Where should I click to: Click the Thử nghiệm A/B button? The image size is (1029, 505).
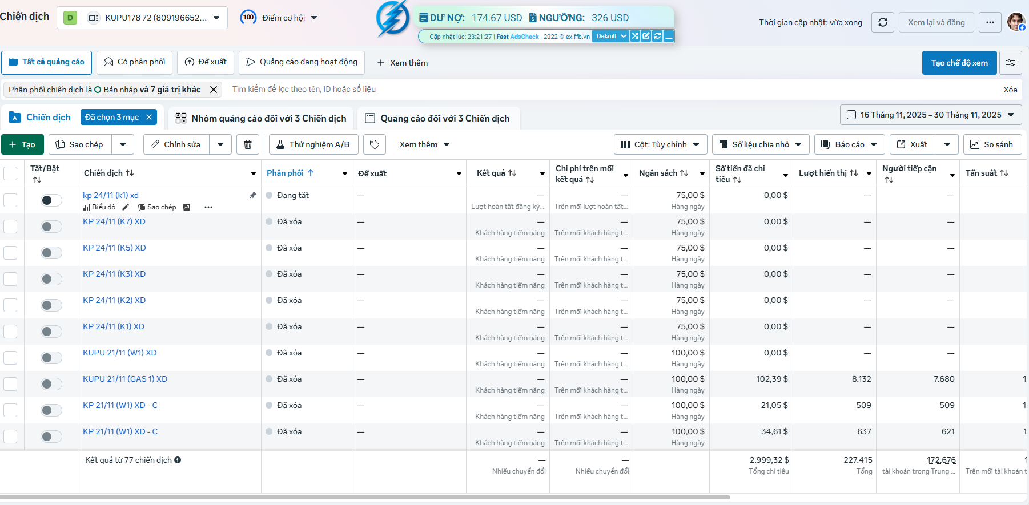click(x=313, y=144)
